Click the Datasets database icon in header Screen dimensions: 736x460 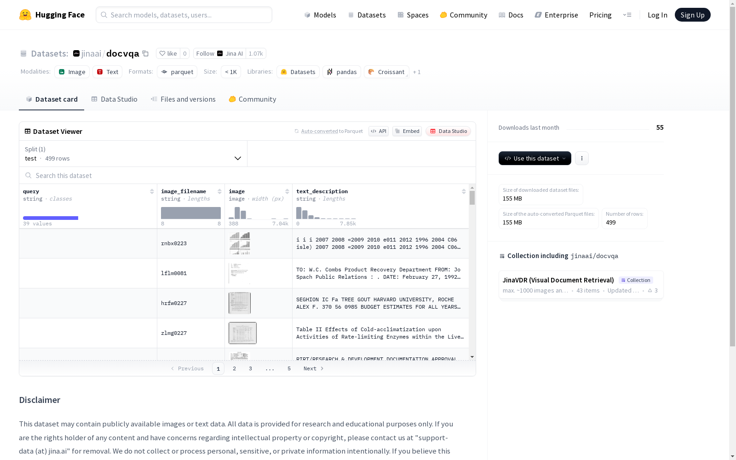pos(23,53)
